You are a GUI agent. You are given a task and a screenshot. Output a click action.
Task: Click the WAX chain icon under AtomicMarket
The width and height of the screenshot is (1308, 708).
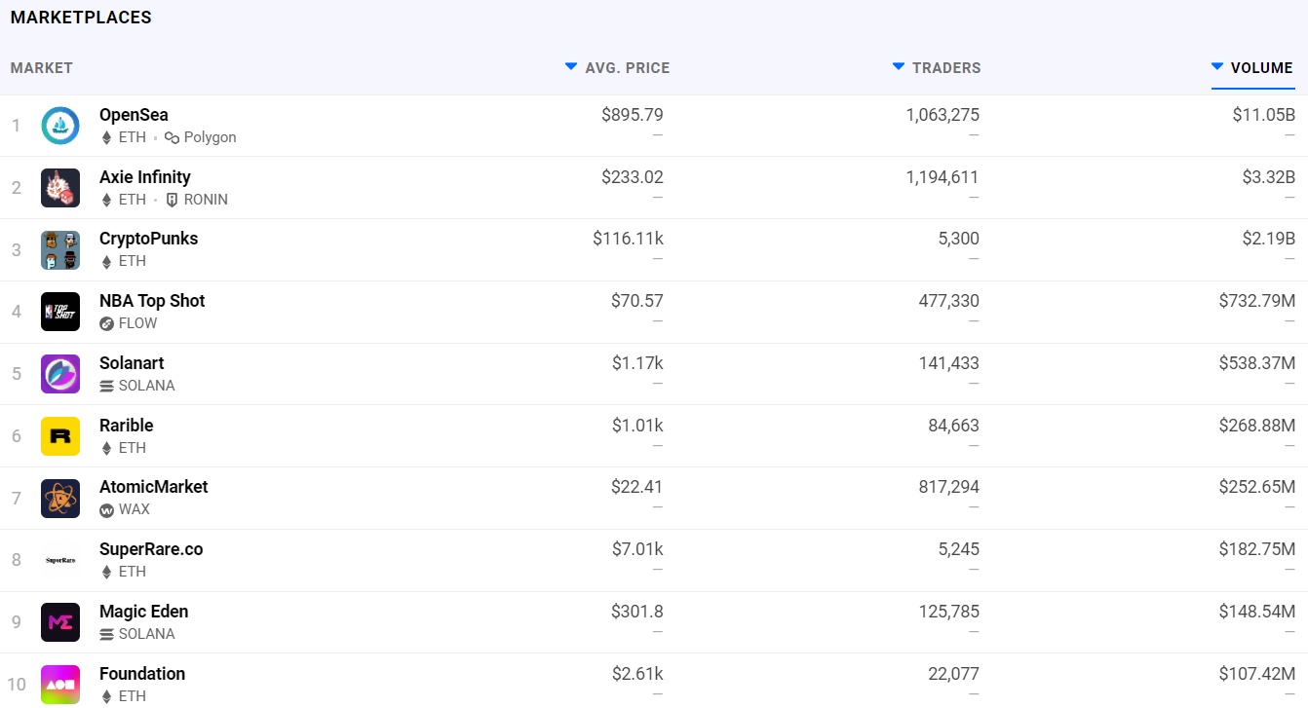click(107, 509)
